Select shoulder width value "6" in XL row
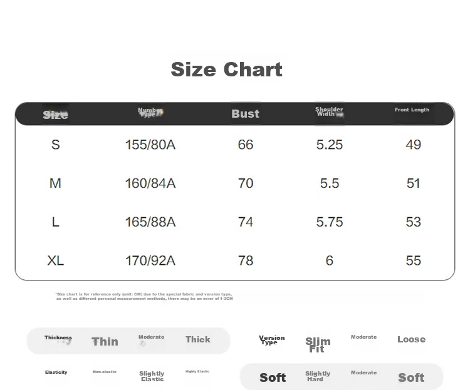The image size is (470, 390). (330, 260)
